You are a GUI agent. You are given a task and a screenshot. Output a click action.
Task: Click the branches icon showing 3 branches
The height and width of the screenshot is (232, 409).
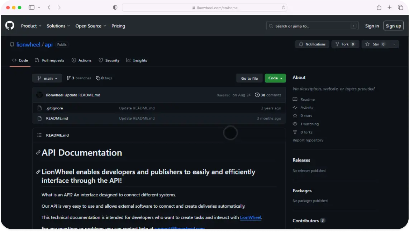(x=68, y=78)
